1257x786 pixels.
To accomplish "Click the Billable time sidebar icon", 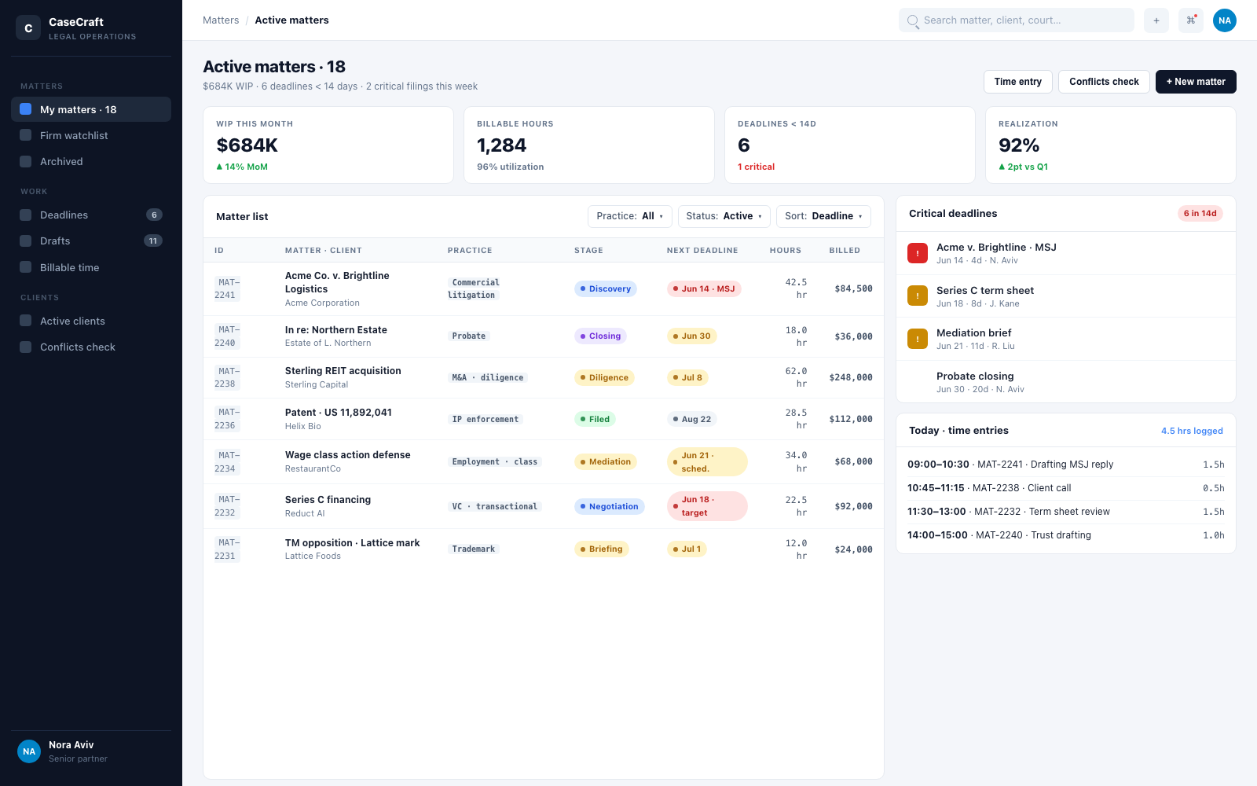I will [x=26, y=267].
